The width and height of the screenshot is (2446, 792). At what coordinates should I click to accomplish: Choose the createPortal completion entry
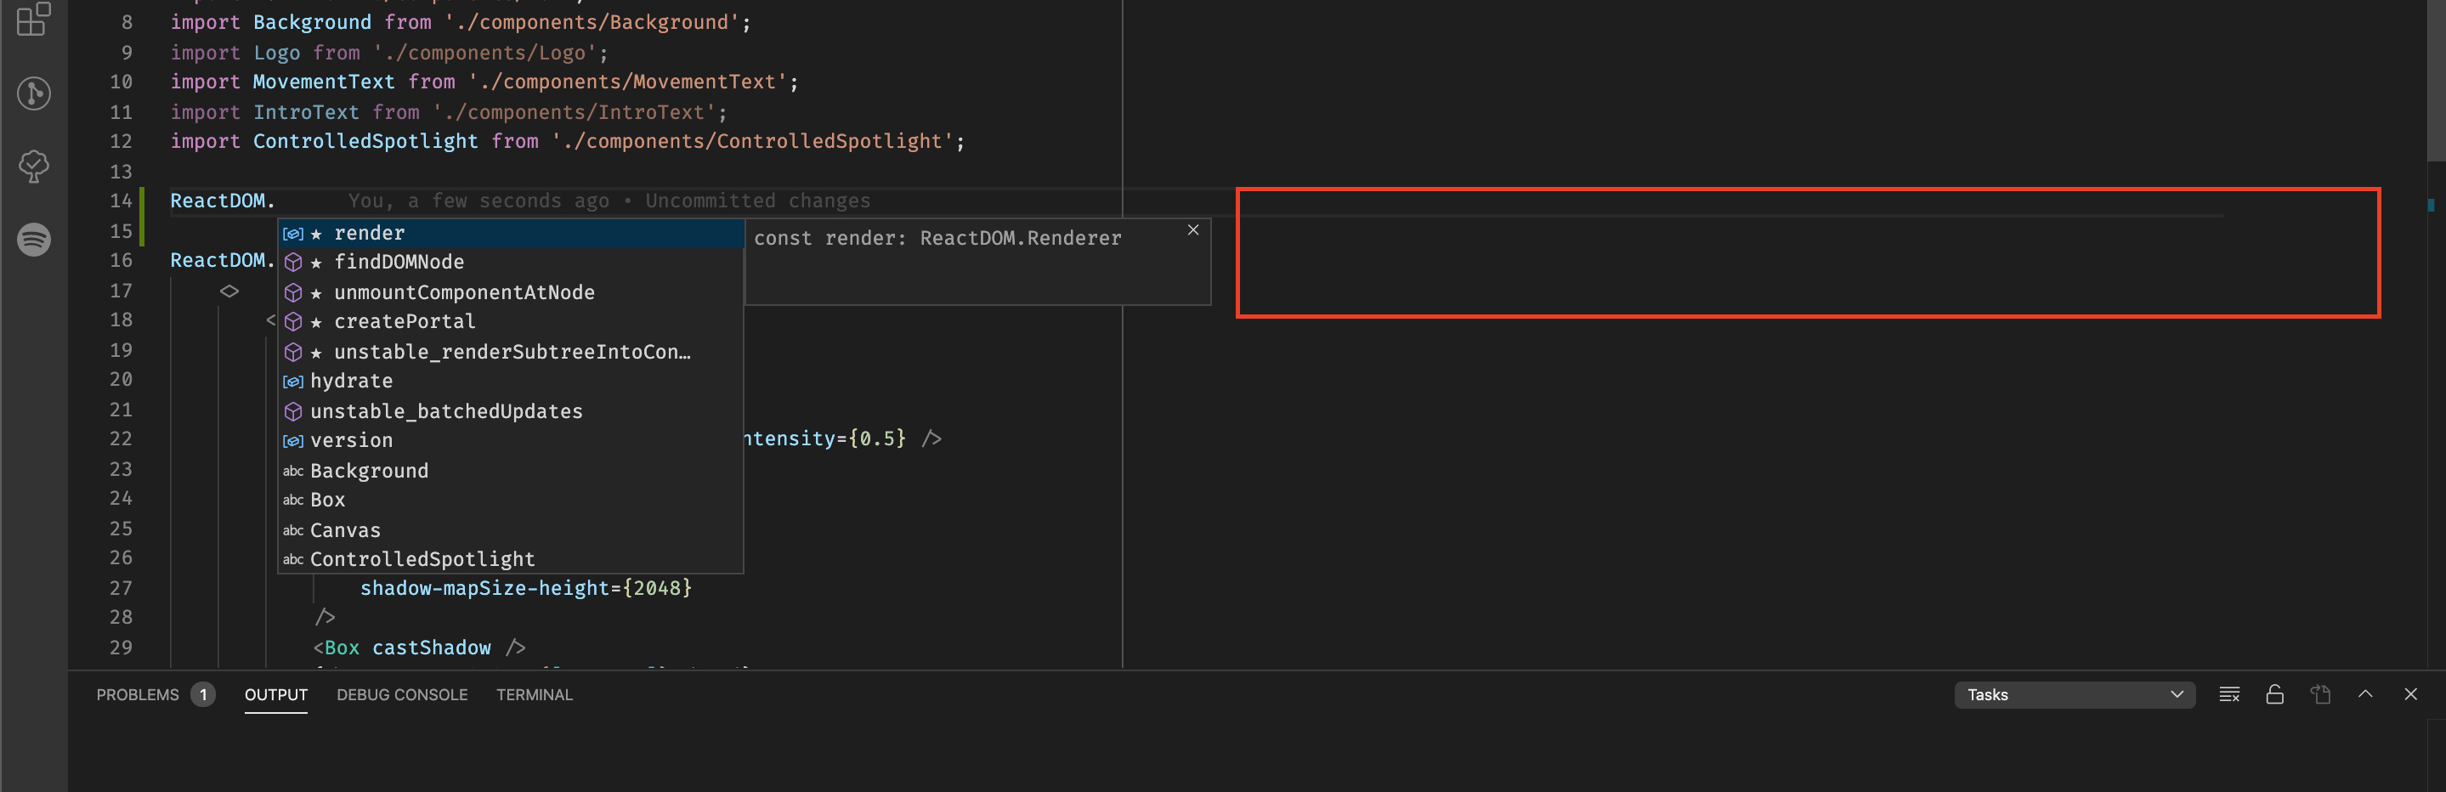point(405,321)
